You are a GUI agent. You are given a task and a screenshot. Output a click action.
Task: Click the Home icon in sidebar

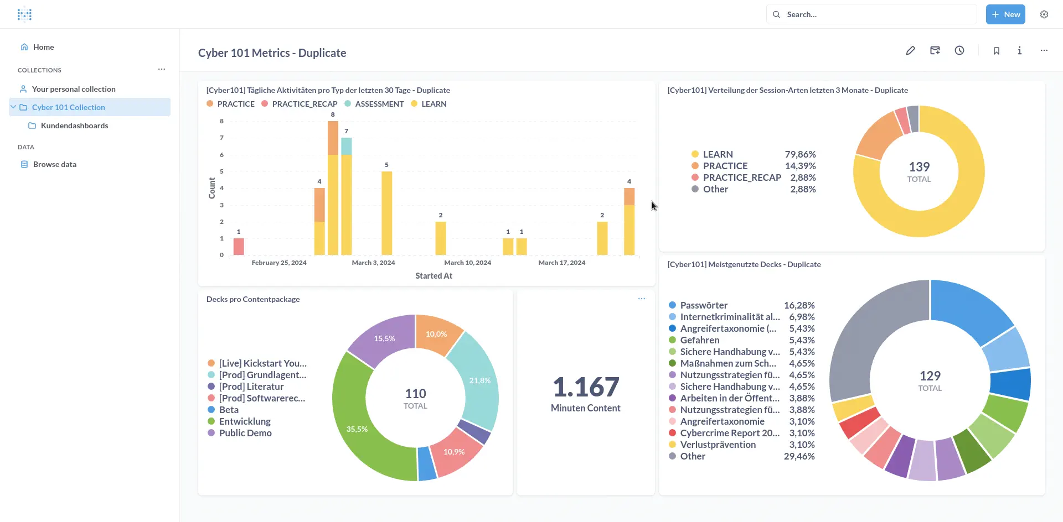[24, 47]
